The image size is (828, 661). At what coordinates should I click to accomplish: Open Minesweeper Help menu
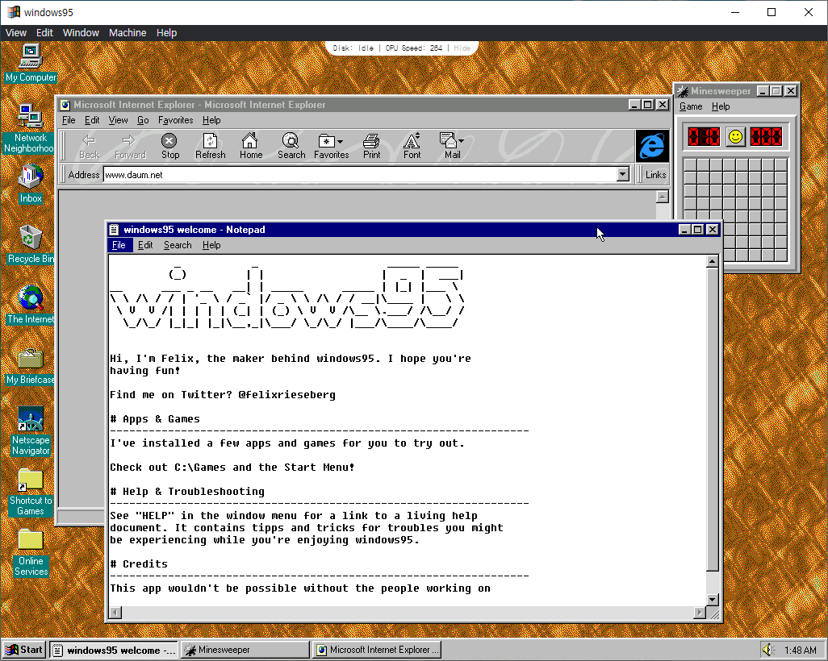coord(721,106)
